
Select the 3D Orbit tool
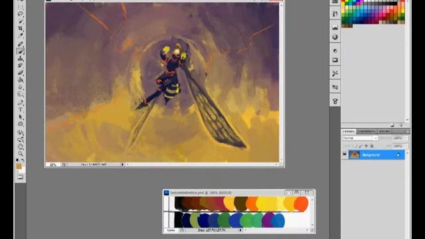21,139
